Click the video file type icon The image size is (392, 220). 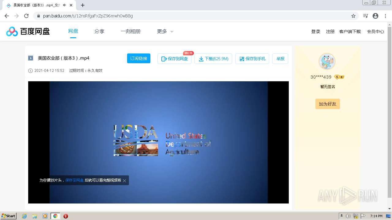(x=31, y=58)
